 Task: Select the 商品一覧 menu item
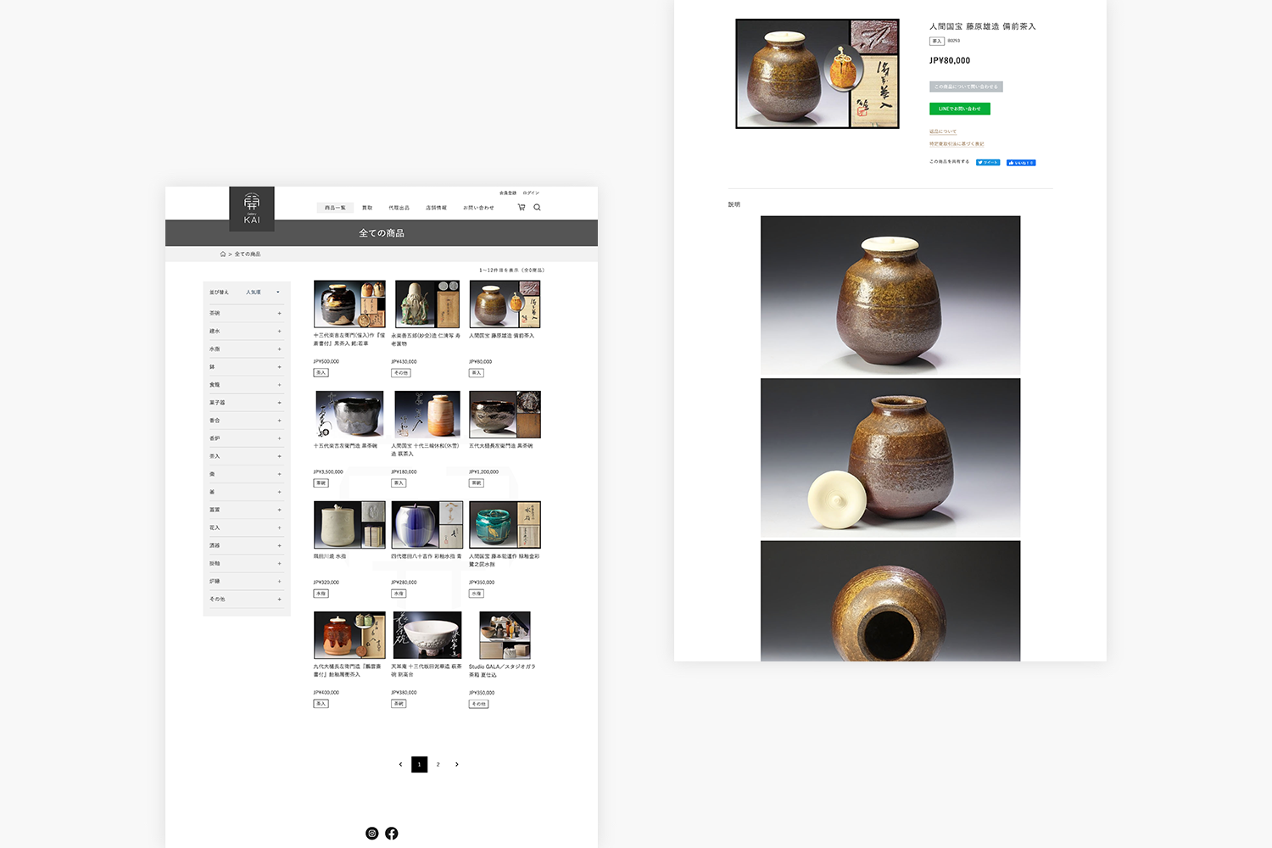[x=335, y=208]
